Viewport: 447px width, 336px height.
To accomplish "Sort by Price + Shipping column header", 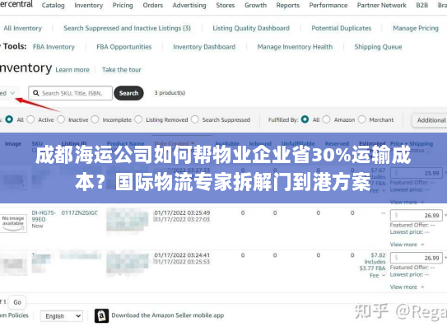I will pos(412,144).
